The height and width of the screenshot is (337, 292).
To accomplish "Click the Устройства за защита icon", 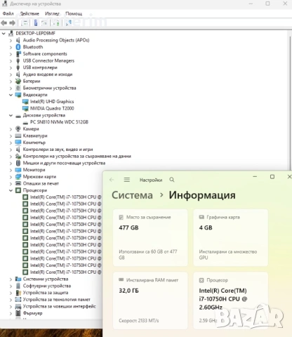I will 18,293.
